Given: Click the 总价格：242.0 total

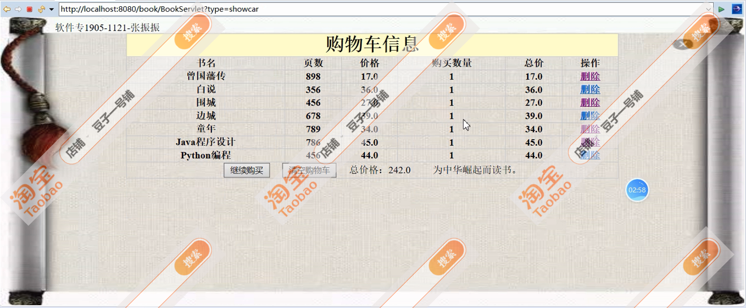Looking at the screenshot, I should click(x=380, y=170).
